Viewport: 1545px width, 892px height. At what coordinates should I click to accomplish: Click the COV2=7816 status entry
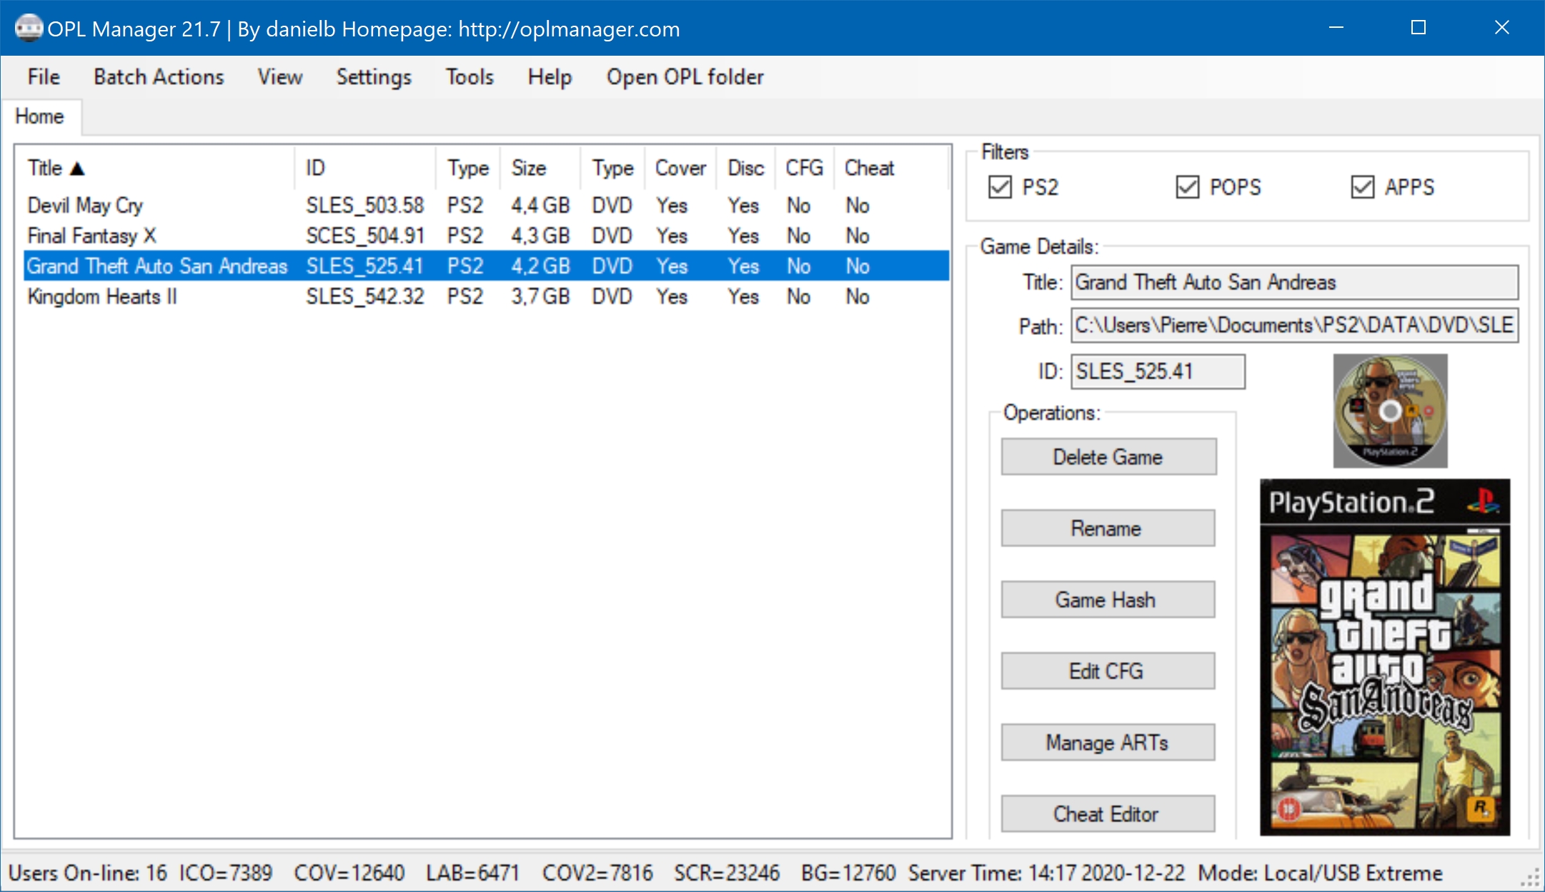pyautogui.click(x=597, y=873)
